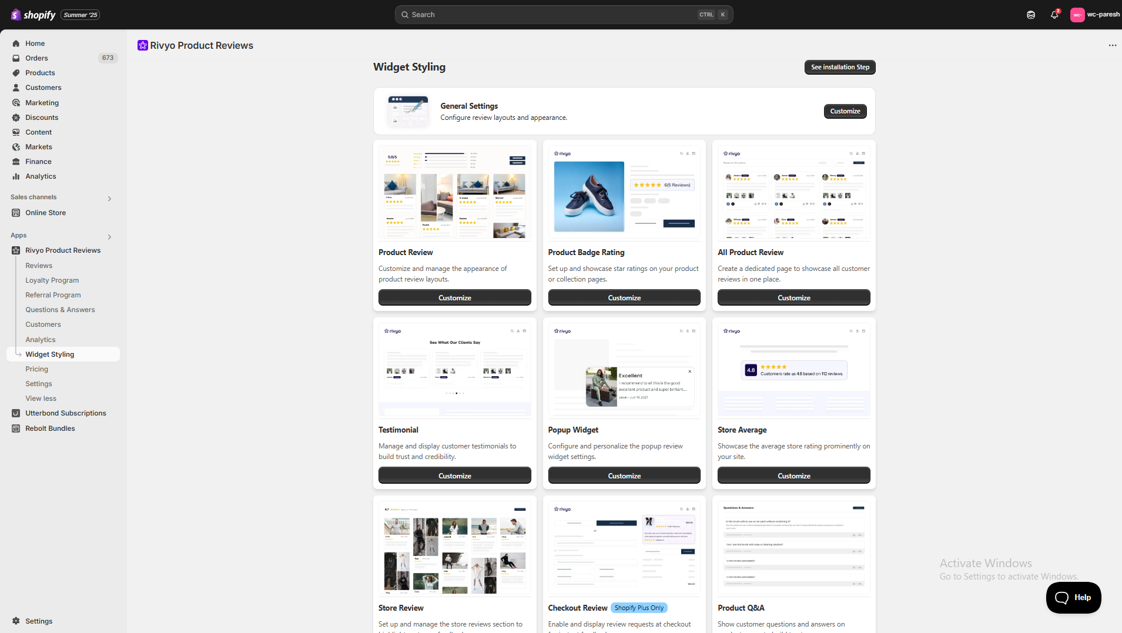
Task: Click See installation Step button
Action: pyautogui.click(x=840, y=67)
